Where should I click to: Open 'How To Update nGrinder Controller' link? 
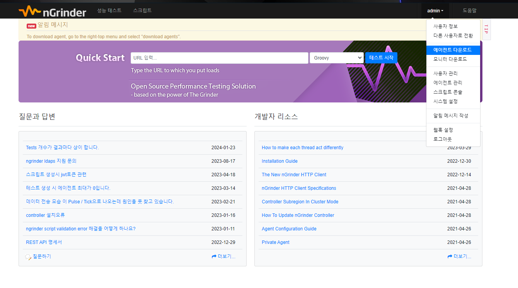pyautogui.click(x=298, y=215)
